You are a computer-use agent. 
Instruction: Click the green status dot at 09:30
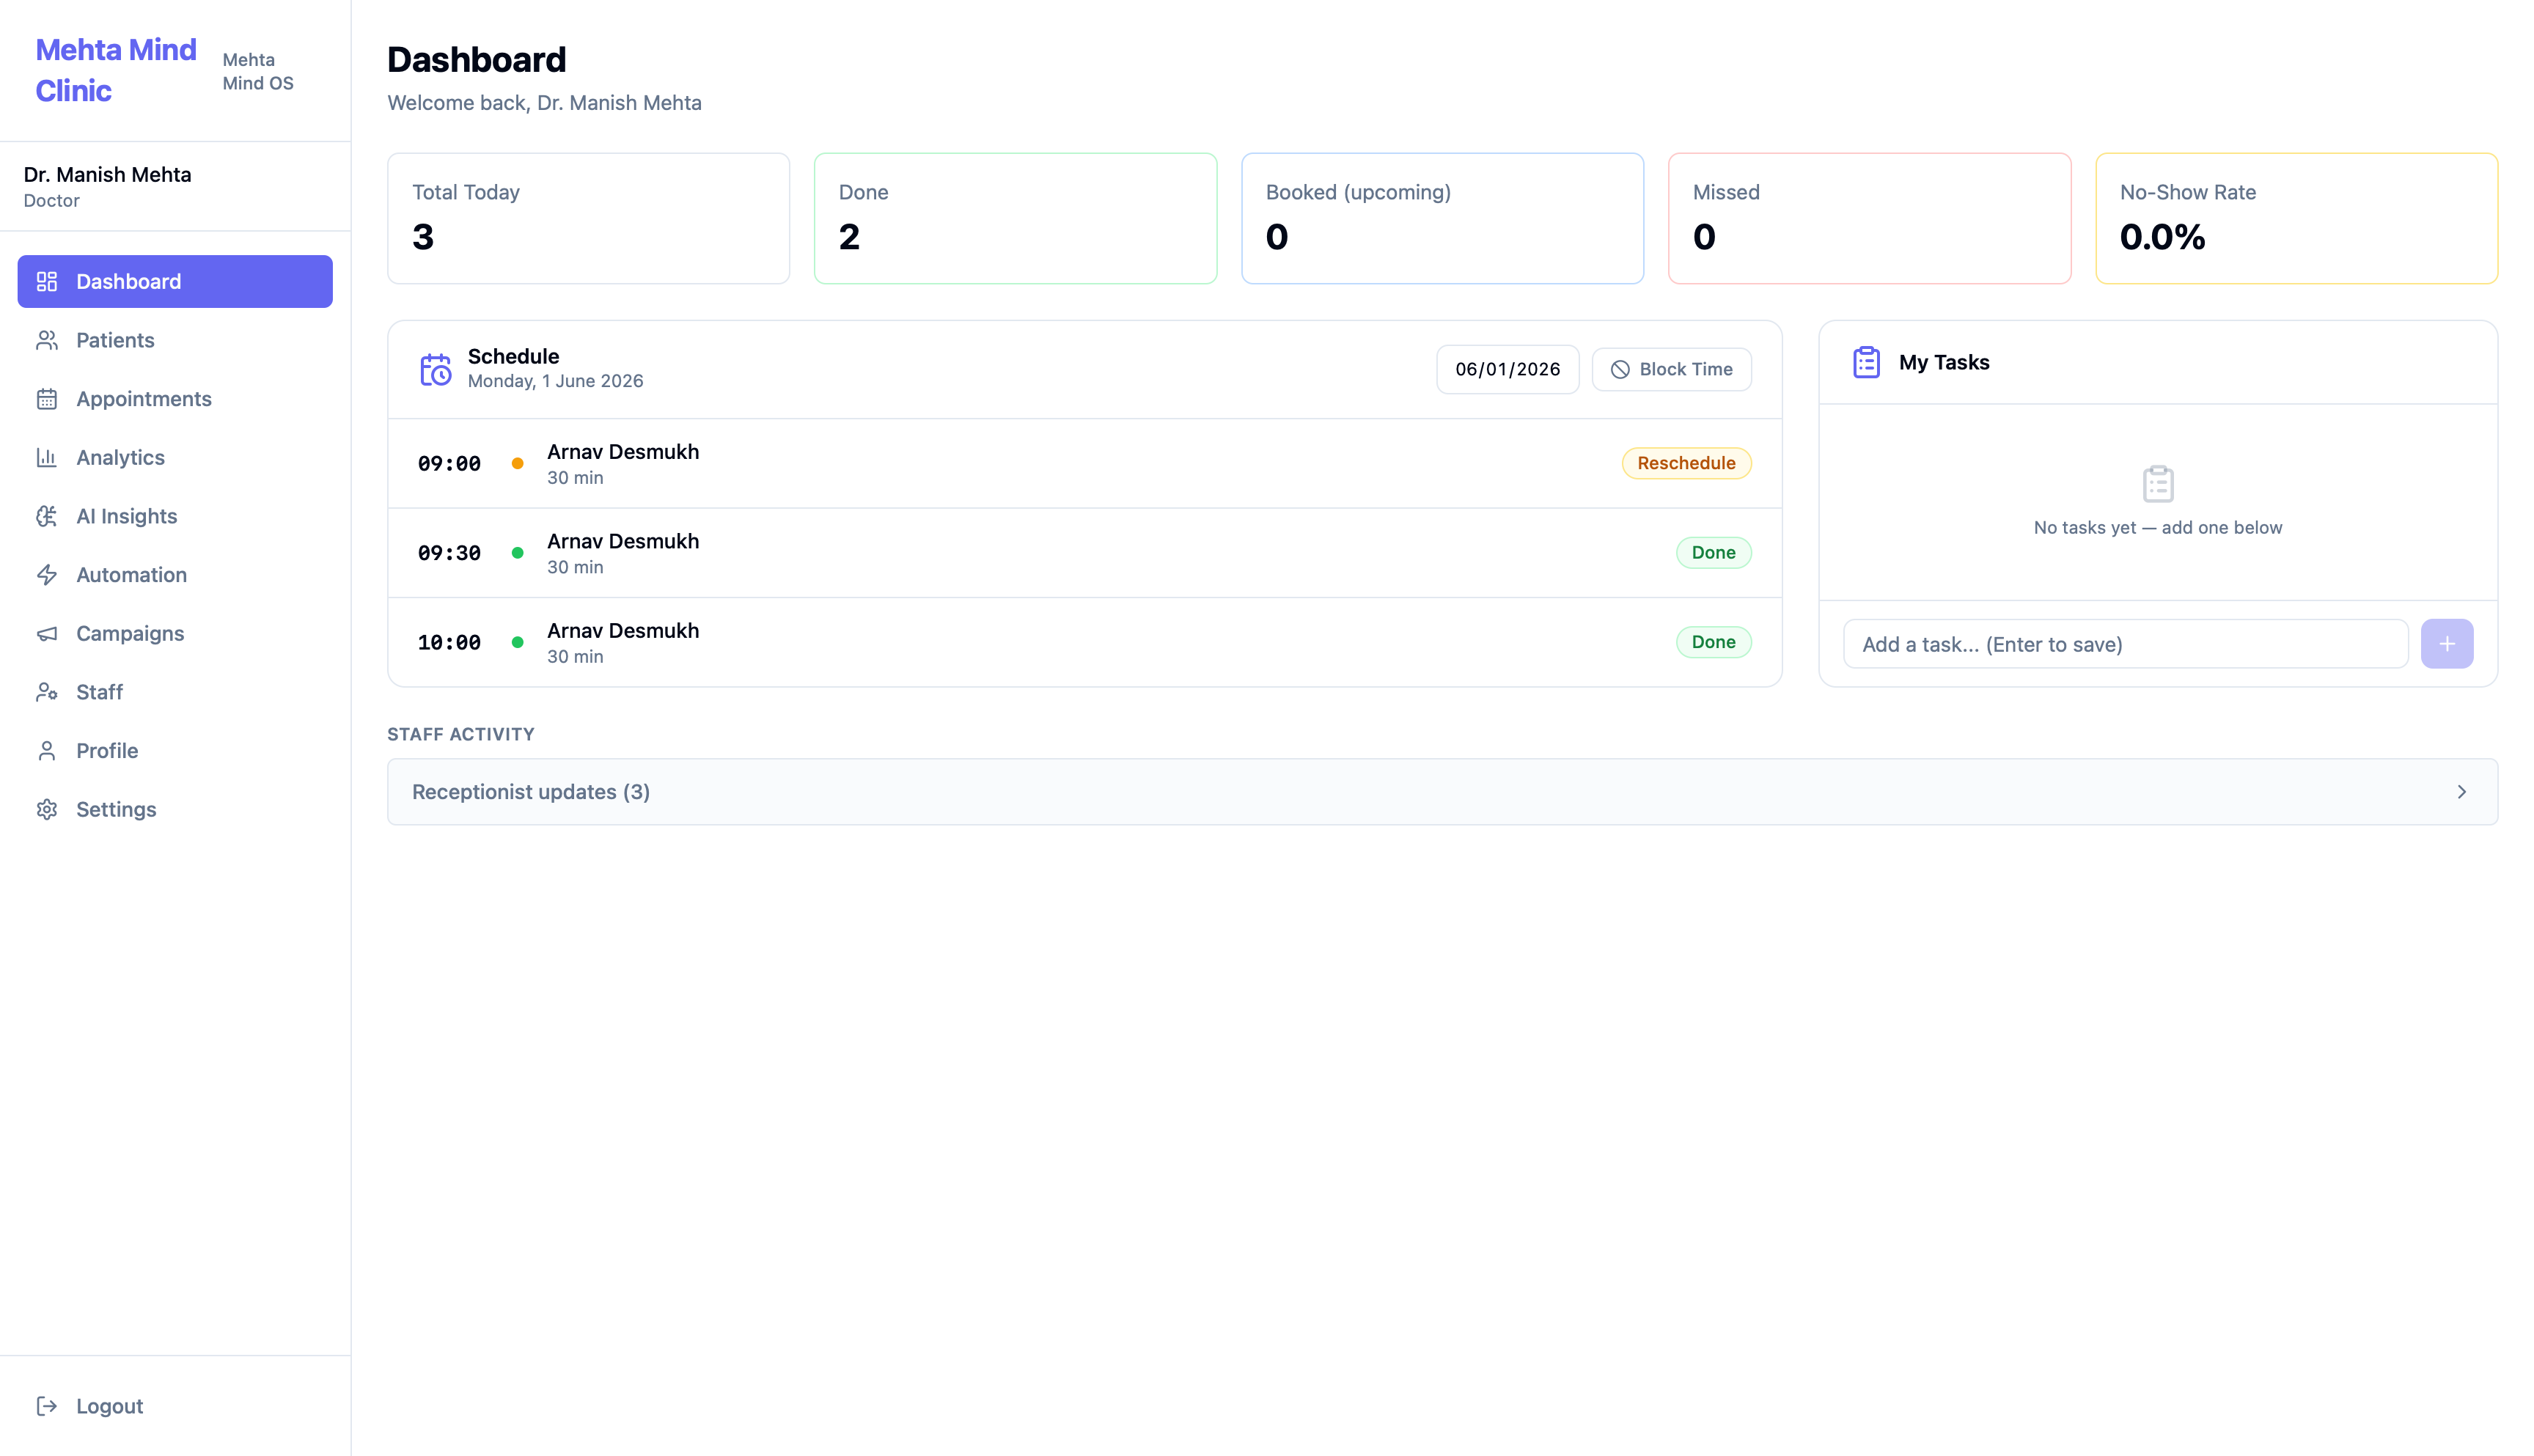(x=517, y=553)
